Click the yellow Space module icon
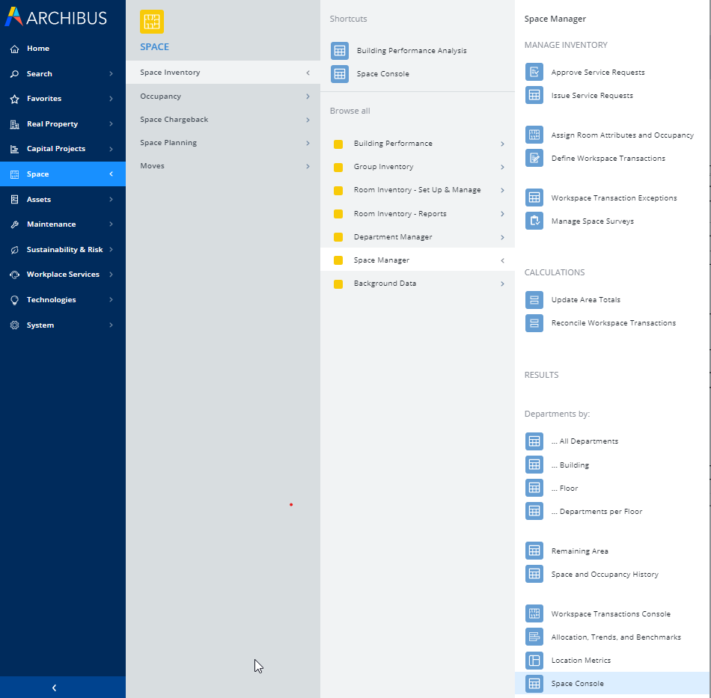Viewport: 711px width, 698px height. point(152,22)
